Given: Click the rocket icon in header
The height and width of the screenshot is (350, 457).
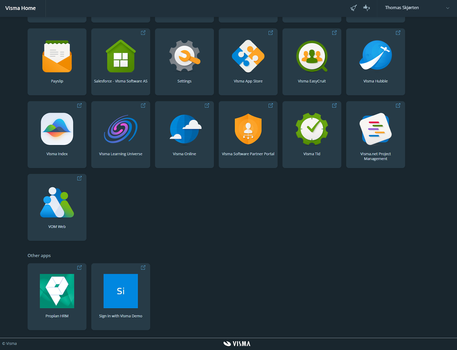Looking at the screenshot, I should pyautogui.click(x=354, y=8).
